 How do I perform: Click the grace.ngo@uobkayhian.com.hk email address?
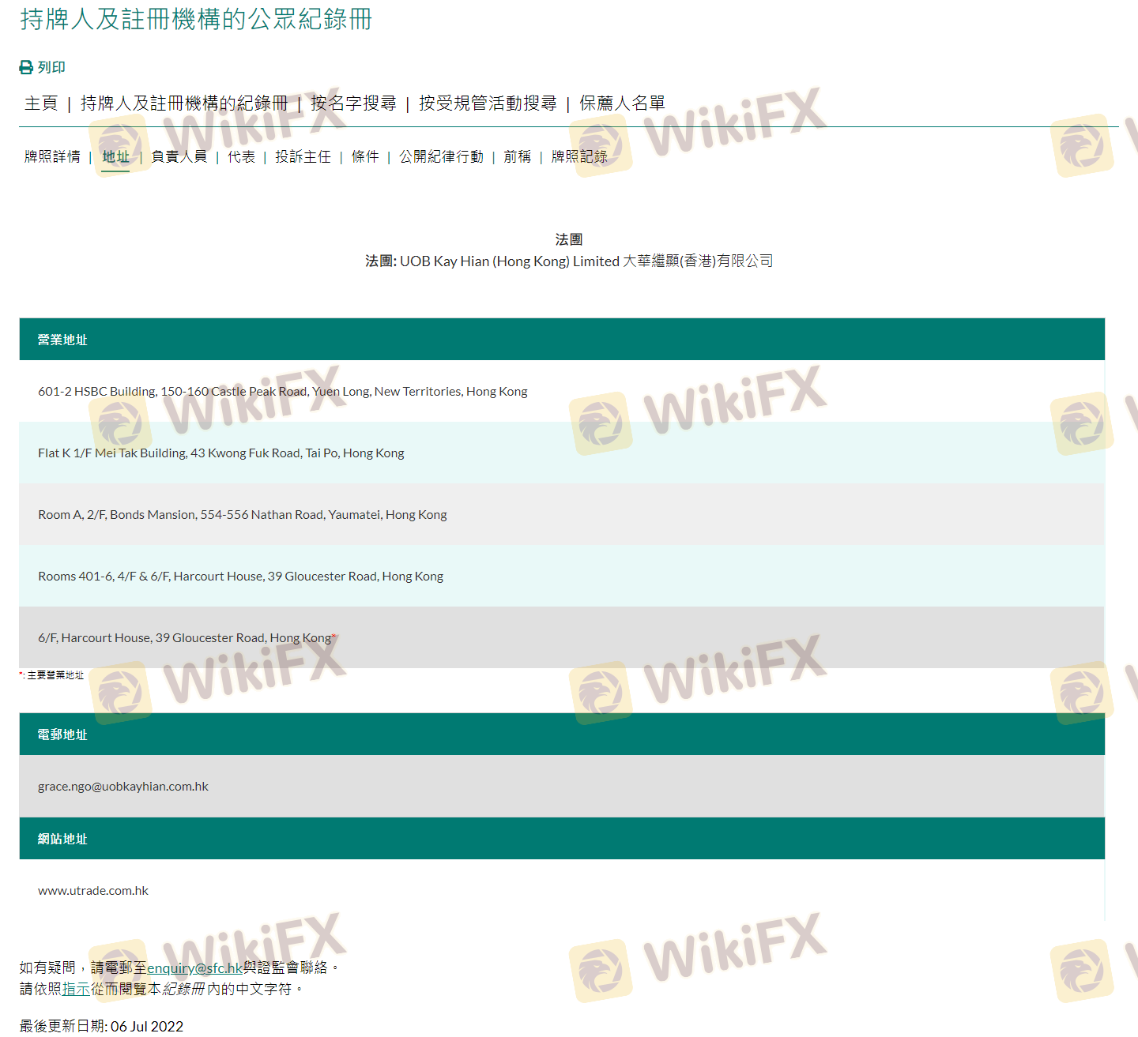tap(123, 787)
